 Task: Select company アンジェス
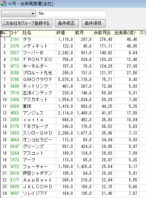click(33, 113)
